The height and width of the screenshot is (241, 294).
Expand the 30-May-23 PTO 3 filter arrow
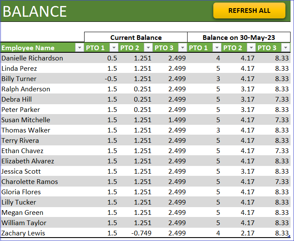tap(285, 48)
